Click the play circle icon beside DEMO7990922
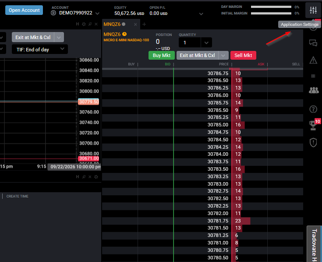322x262 pixels. (53, 13)
